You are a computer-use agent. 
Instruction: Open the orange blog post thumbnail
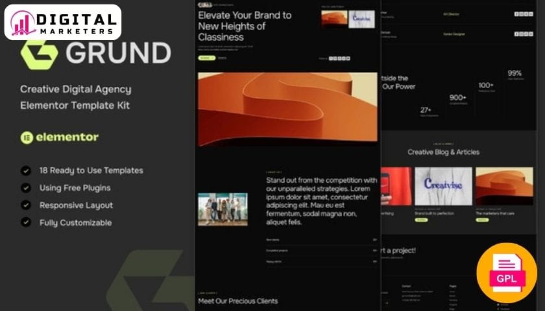click(x=504, y=187)
